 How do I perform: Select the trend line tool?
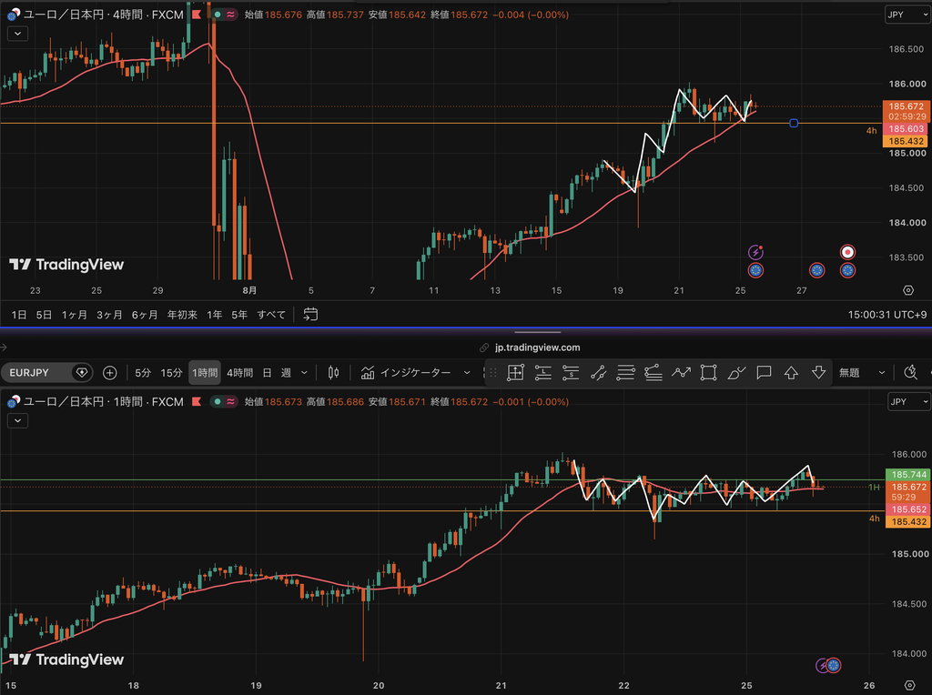coord(598,372)
